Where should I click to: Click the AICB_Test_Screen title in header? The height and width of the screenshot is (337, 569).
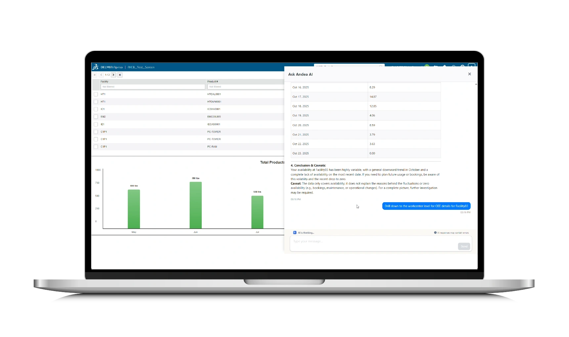point(141,67)
